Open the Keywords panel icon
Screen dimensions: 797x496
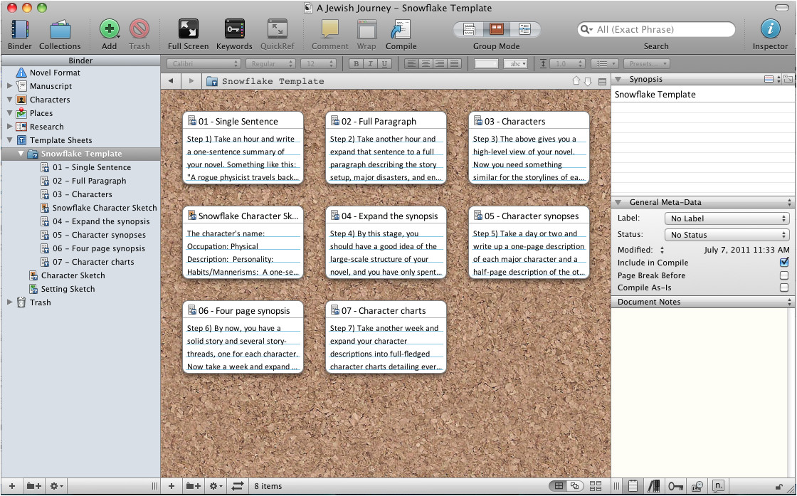pyautogui.click(x=234, y=29)
